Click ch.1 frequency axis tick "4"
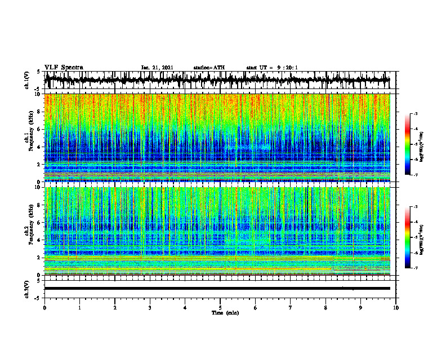The image size is (446, 345). [x=39, y=147]
